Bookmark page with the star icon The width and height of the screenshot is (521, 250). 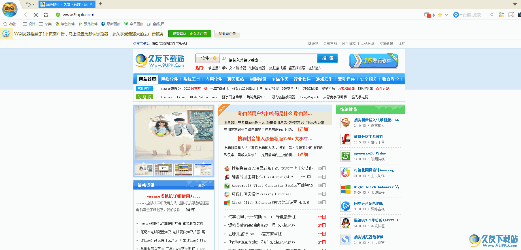tap(440, 15)
